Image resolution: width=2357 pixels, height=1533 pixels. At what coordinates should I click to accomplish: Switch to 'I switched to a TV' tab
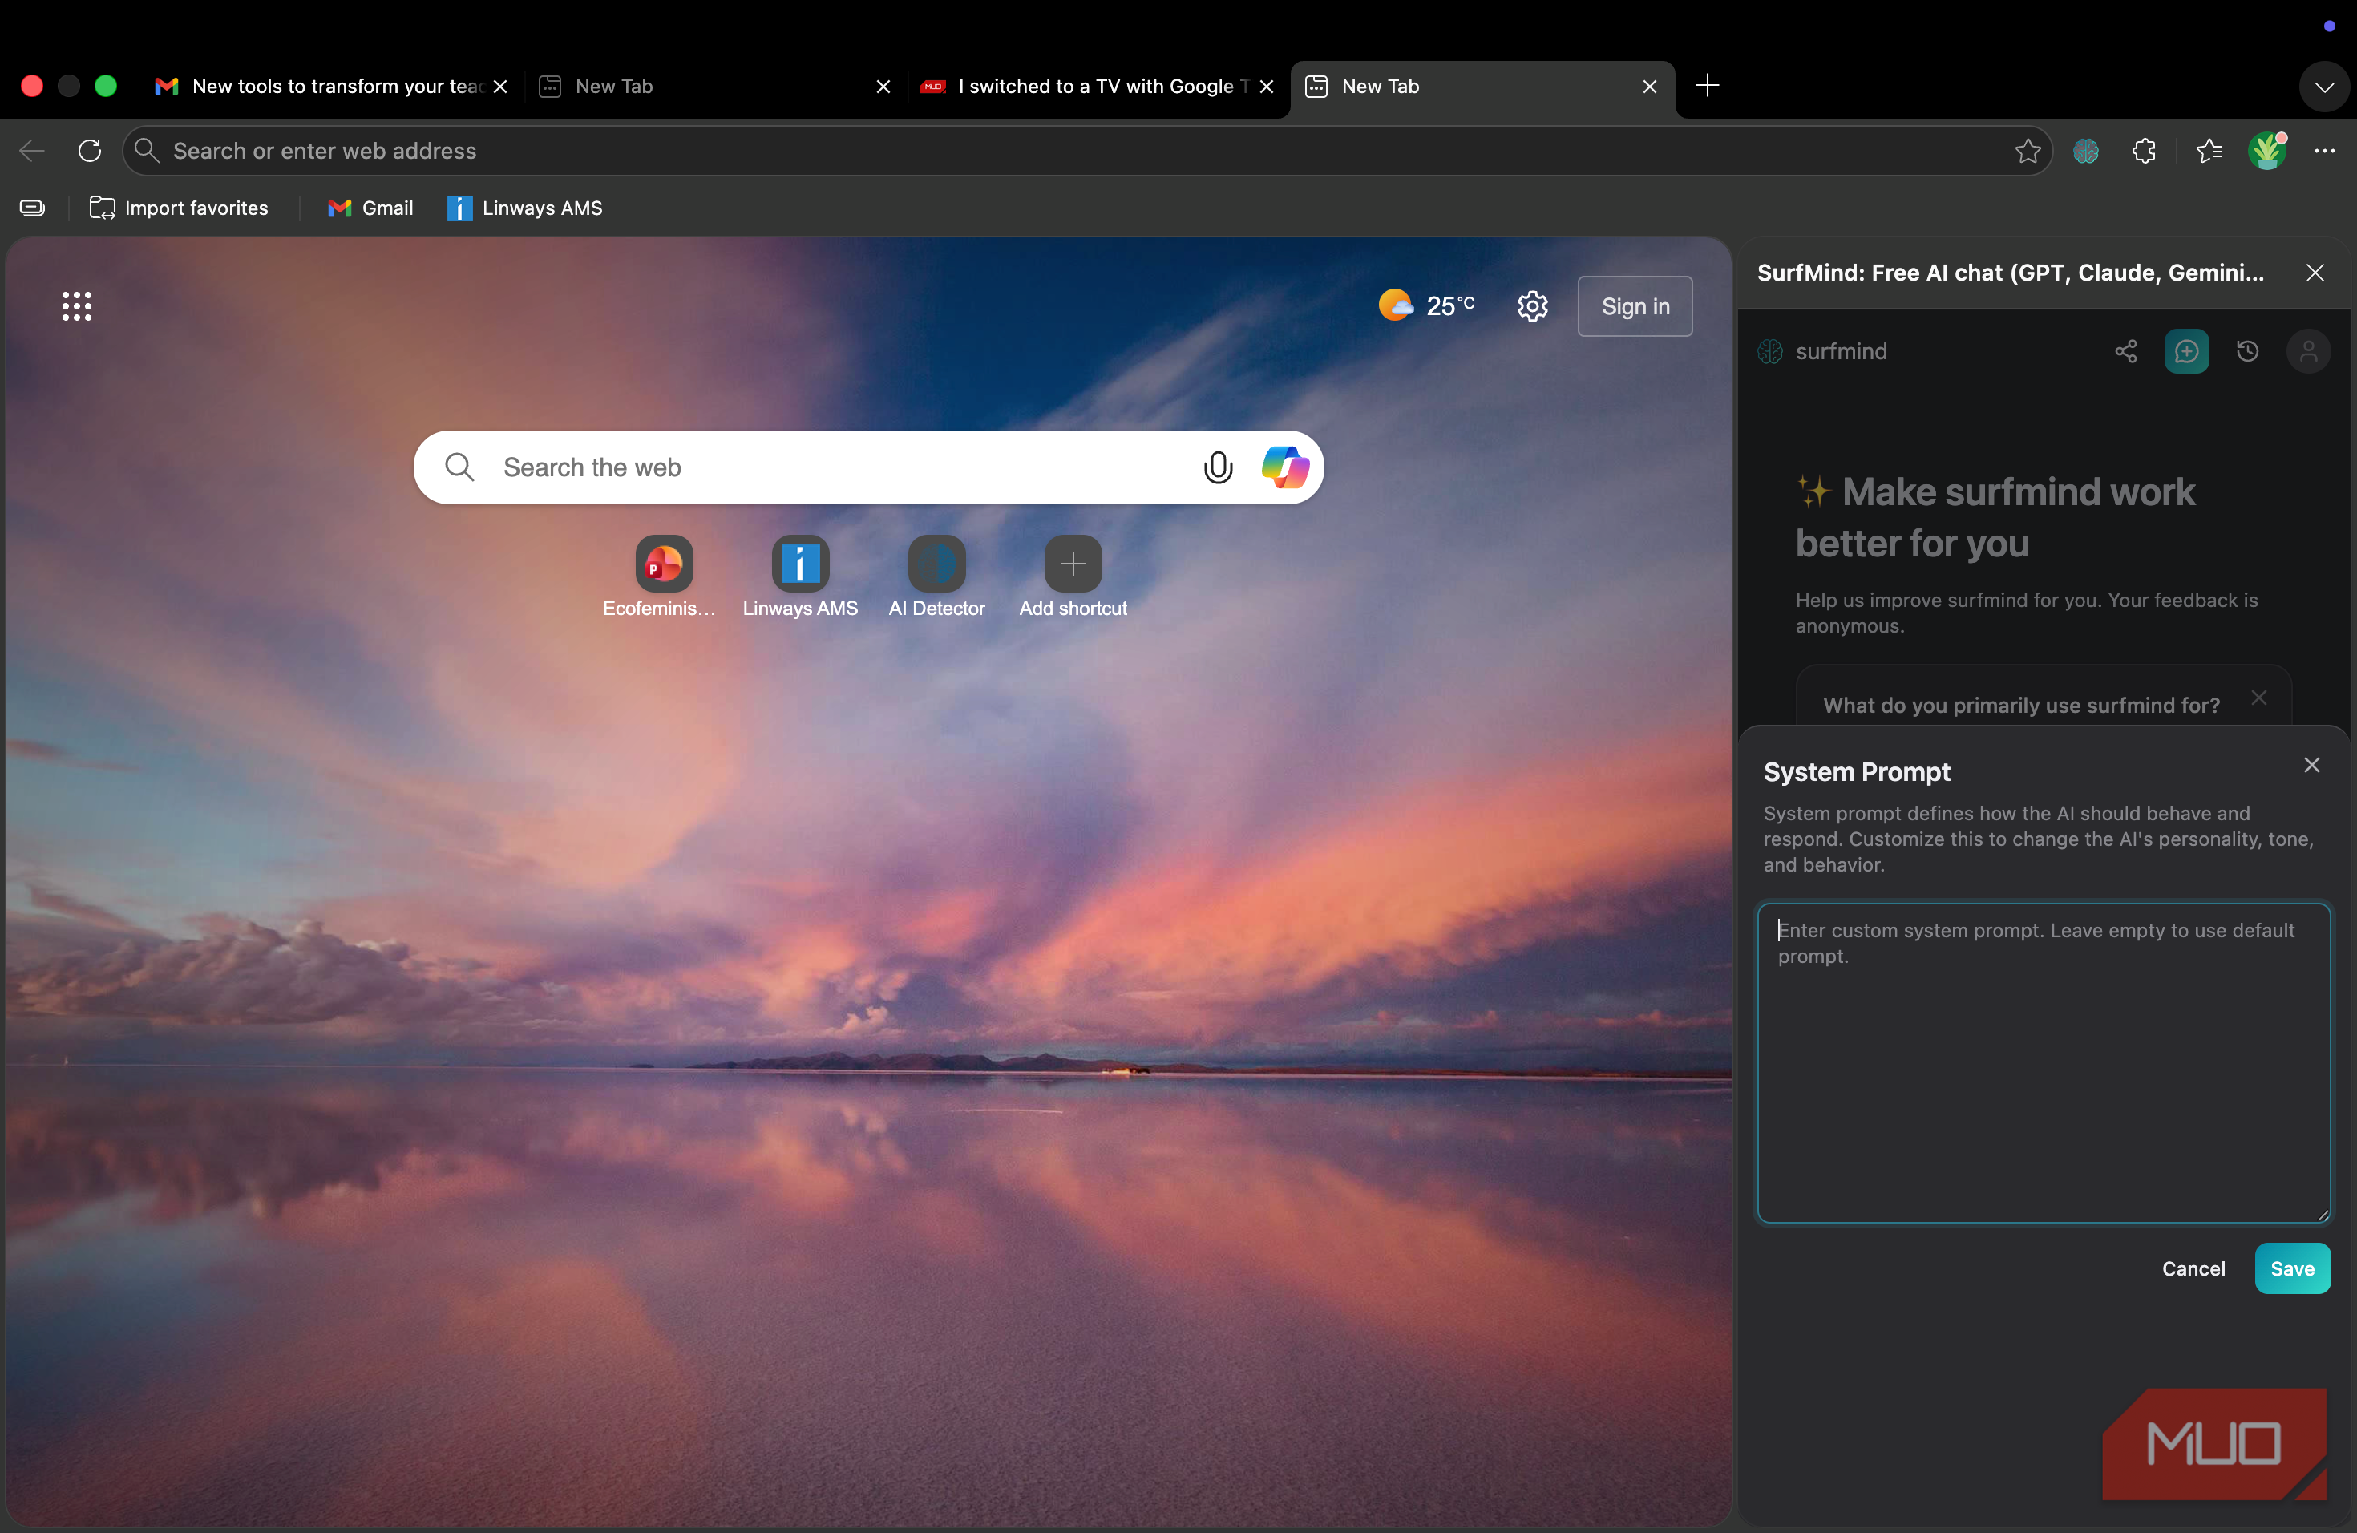[x=1098, y=86]
